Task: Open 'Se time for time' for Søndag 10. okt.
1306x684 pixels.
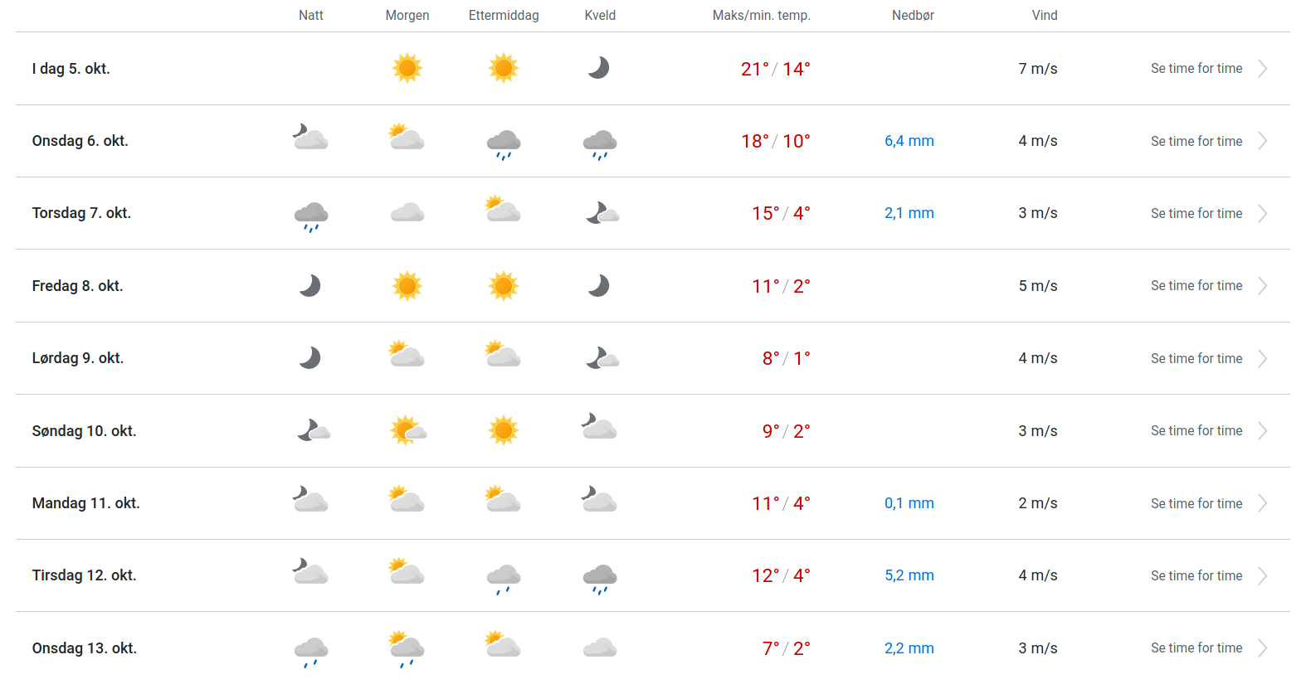Action: click(1196, 431)
